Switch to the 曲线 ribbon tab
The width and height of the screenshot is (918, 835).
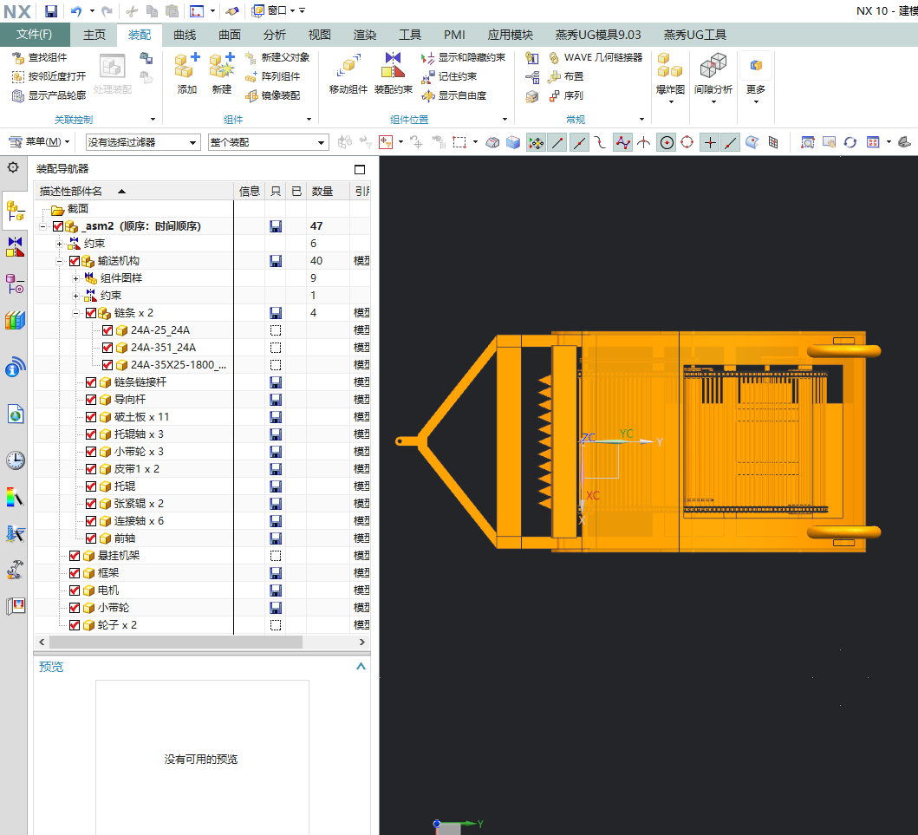(185, 35)
